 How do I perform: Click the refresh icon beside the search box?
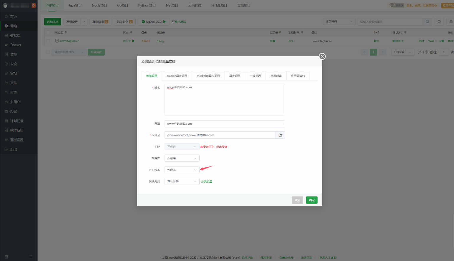click(439, 22)
